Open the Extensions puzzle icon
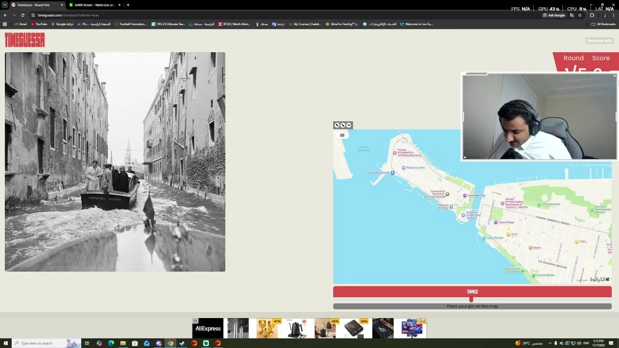Viewport: 619px width, 348px height. pyautogui.click(x=592, y=15)
